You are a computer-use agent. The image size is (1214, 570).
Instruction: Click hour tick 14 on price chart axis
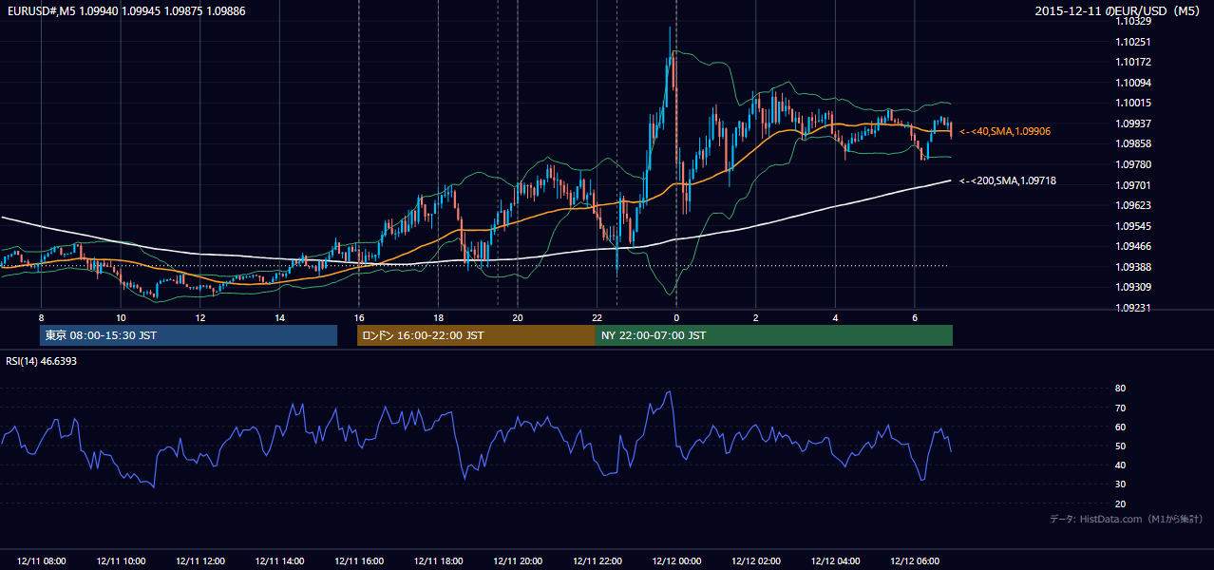coord(279,316)
